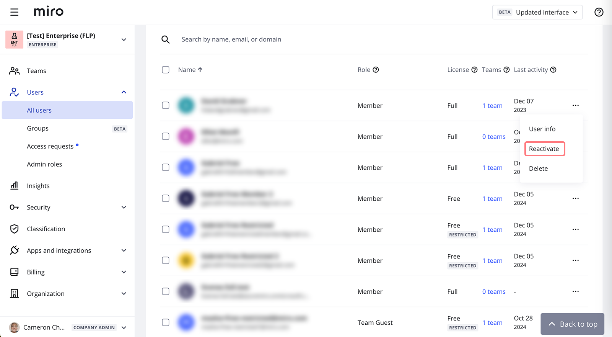The image size is (612, 337).
Task: Click the Classification shield icon
Action: coord(14,229)
